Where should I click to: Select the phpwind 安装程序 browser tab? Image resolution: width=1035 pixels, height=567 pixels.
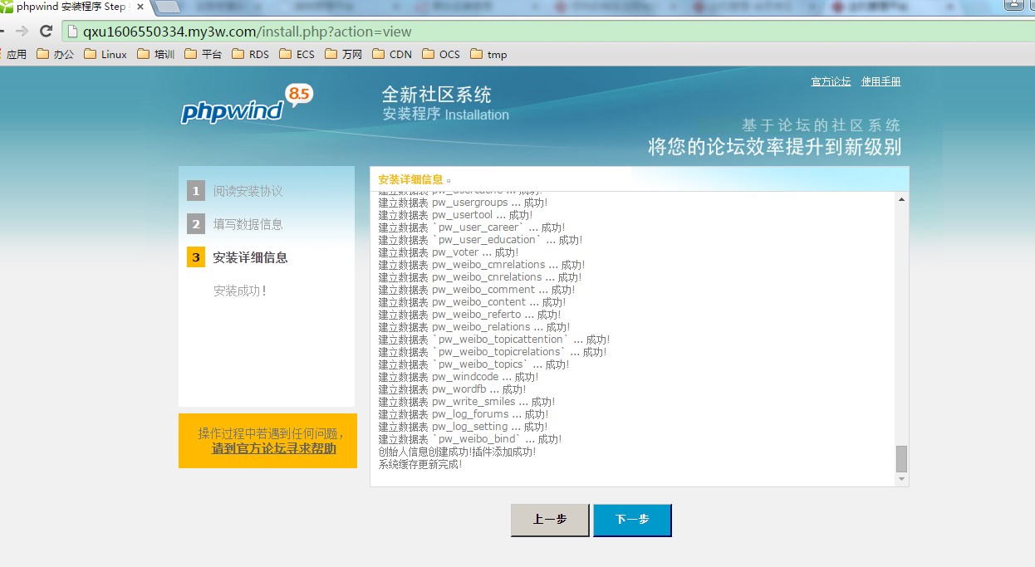73,7
